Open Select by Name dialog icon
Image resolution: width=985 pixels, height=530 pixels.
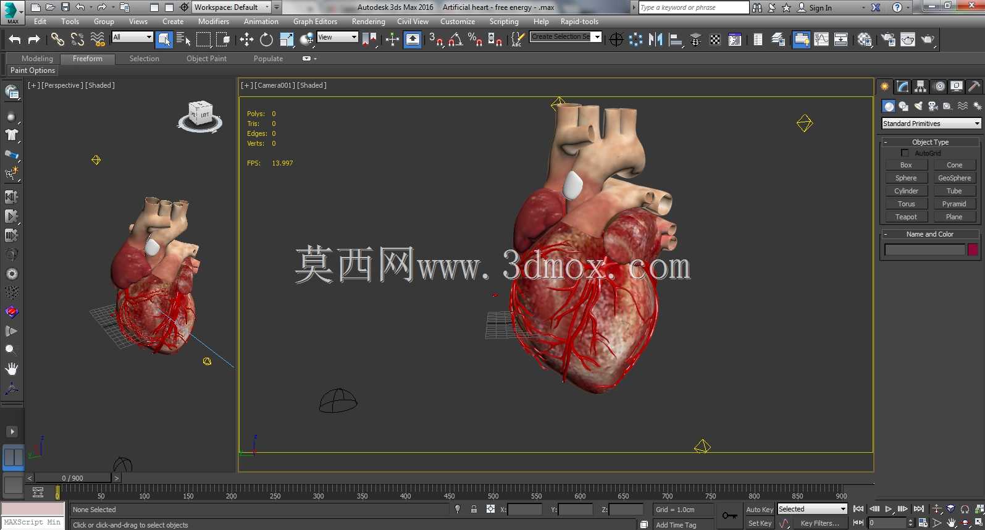click(x=183, y=40)
